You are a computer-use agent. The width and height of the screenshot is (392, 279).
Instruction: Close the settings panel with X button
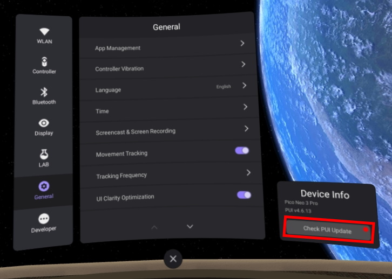[173, 259]
